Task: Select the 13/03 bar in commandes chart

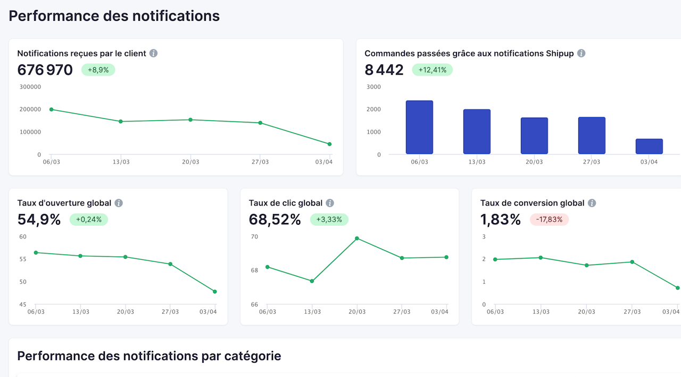Action: point(477,132)
